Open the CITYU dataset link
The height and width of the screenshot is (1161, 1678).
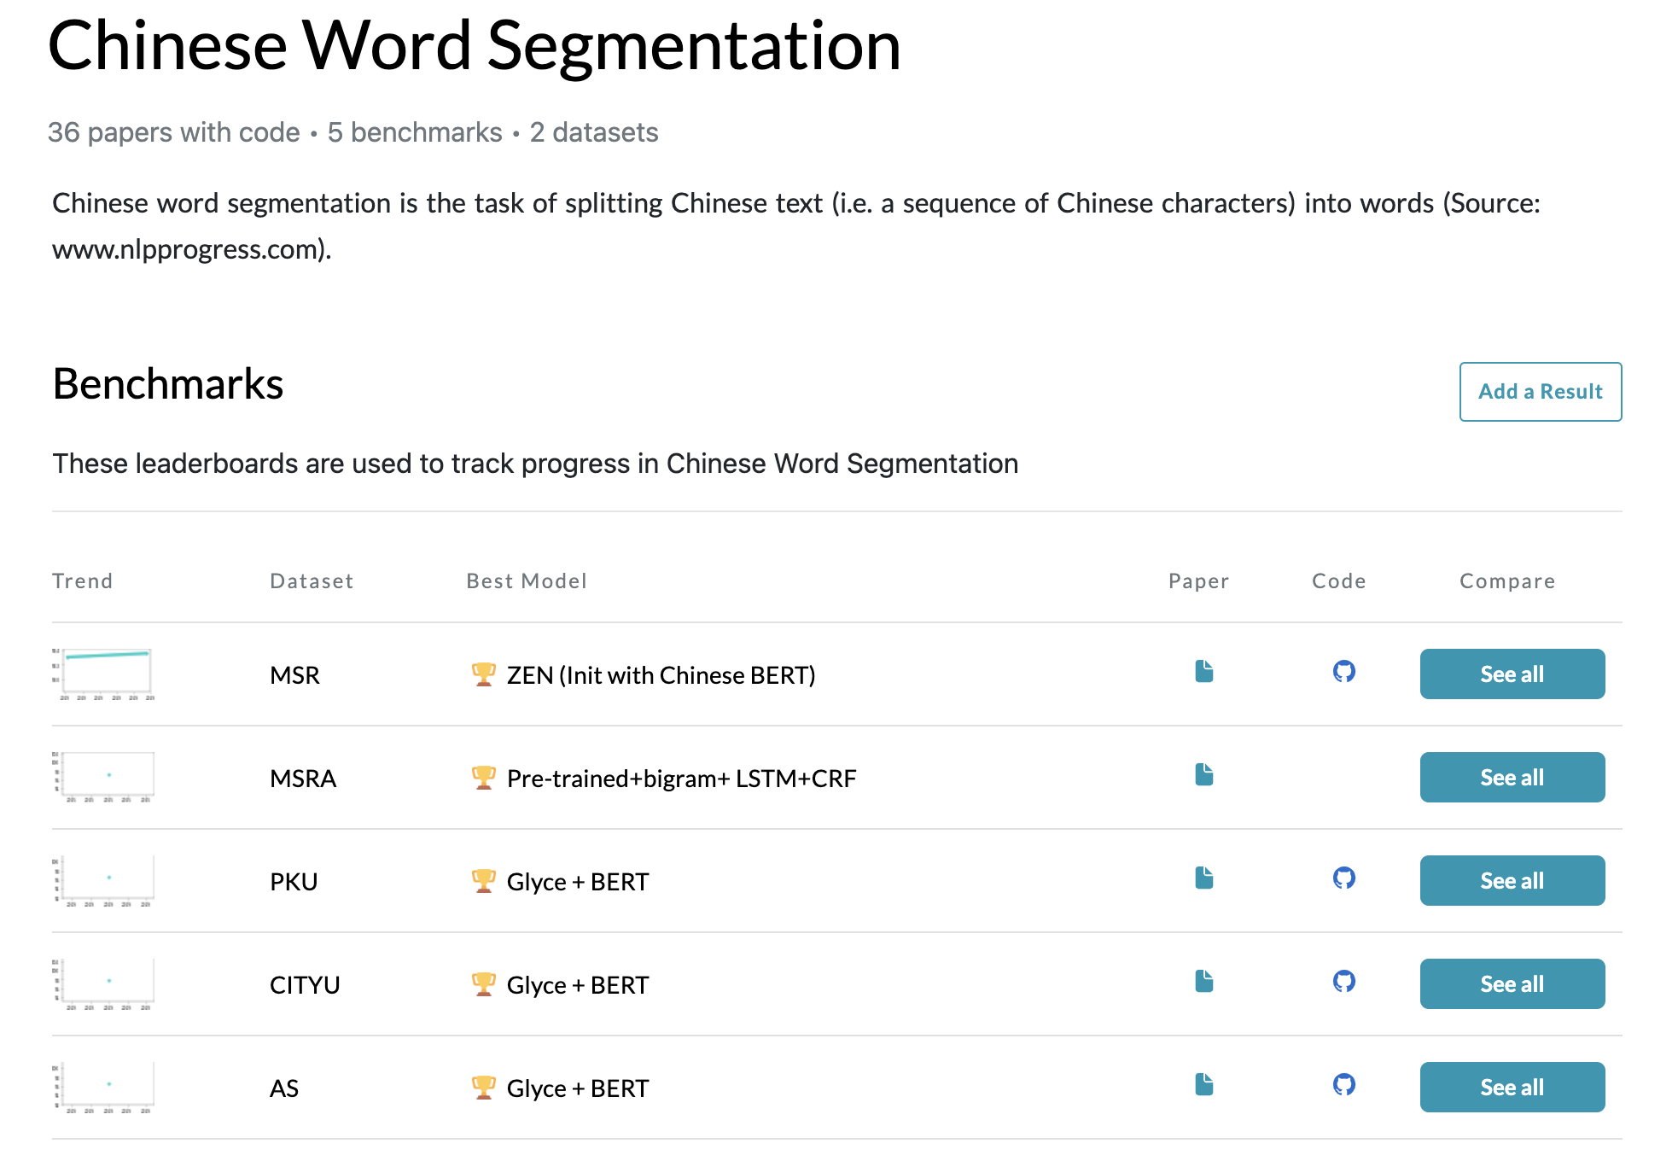(x=305, y=985)
